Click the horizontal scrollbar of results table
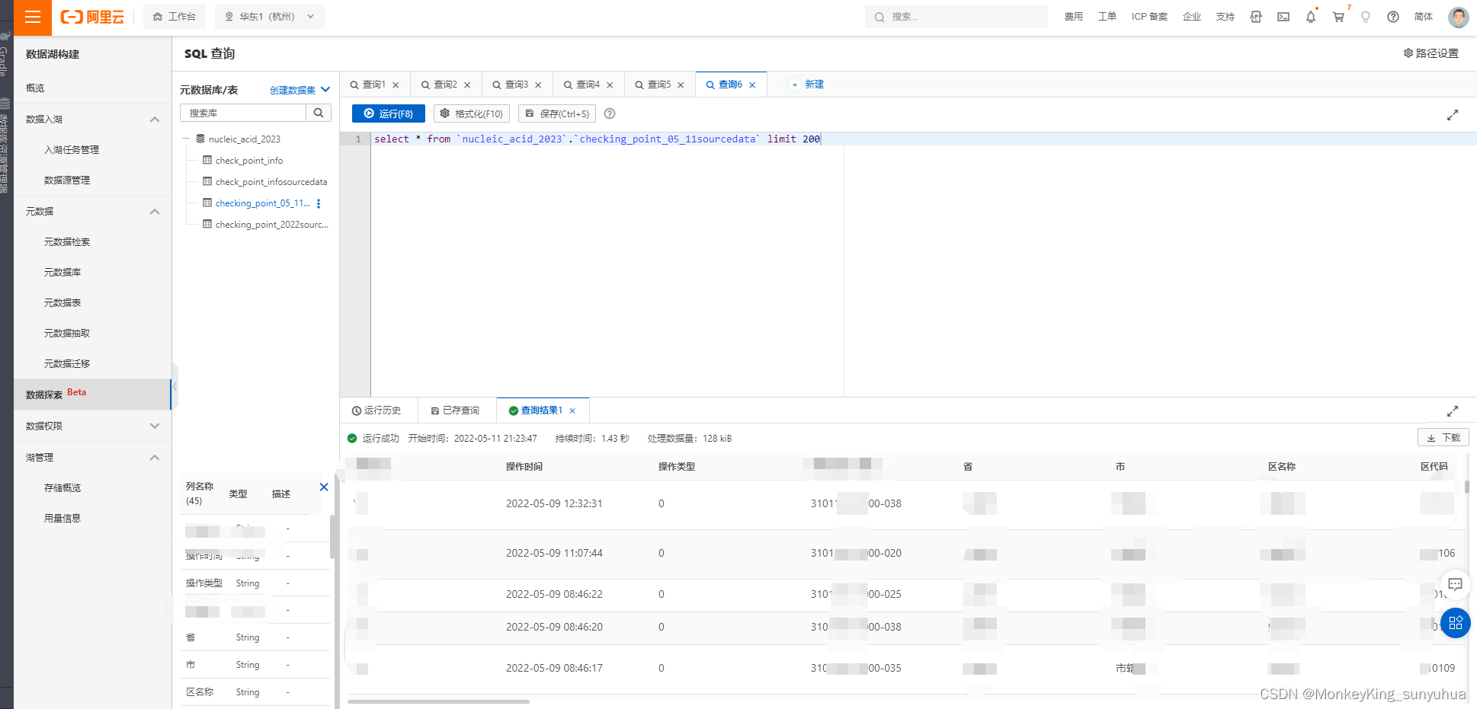Image resolution: width=1477 pixels, height=709 pixels. click(438, 702)
